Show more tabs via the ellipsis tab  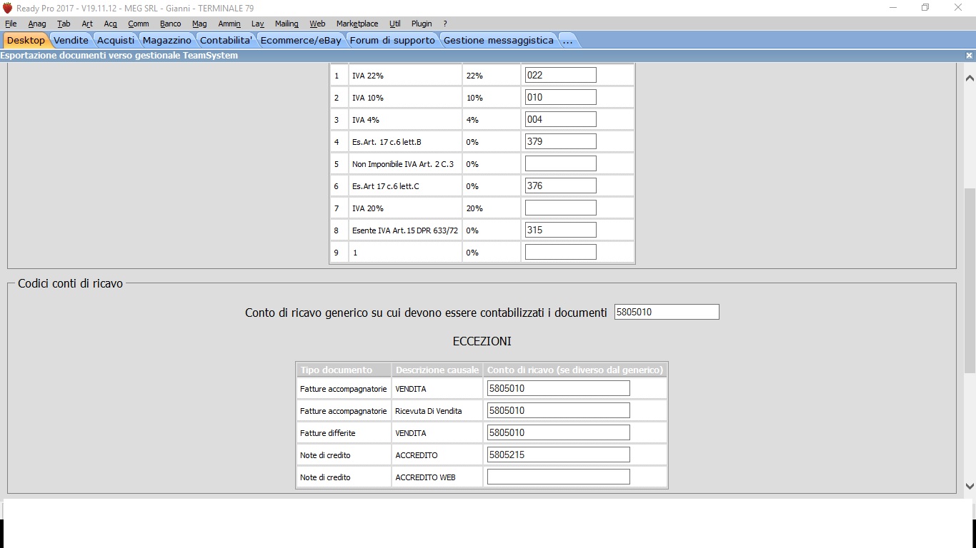pyautogui.click(x=567, y=40)
